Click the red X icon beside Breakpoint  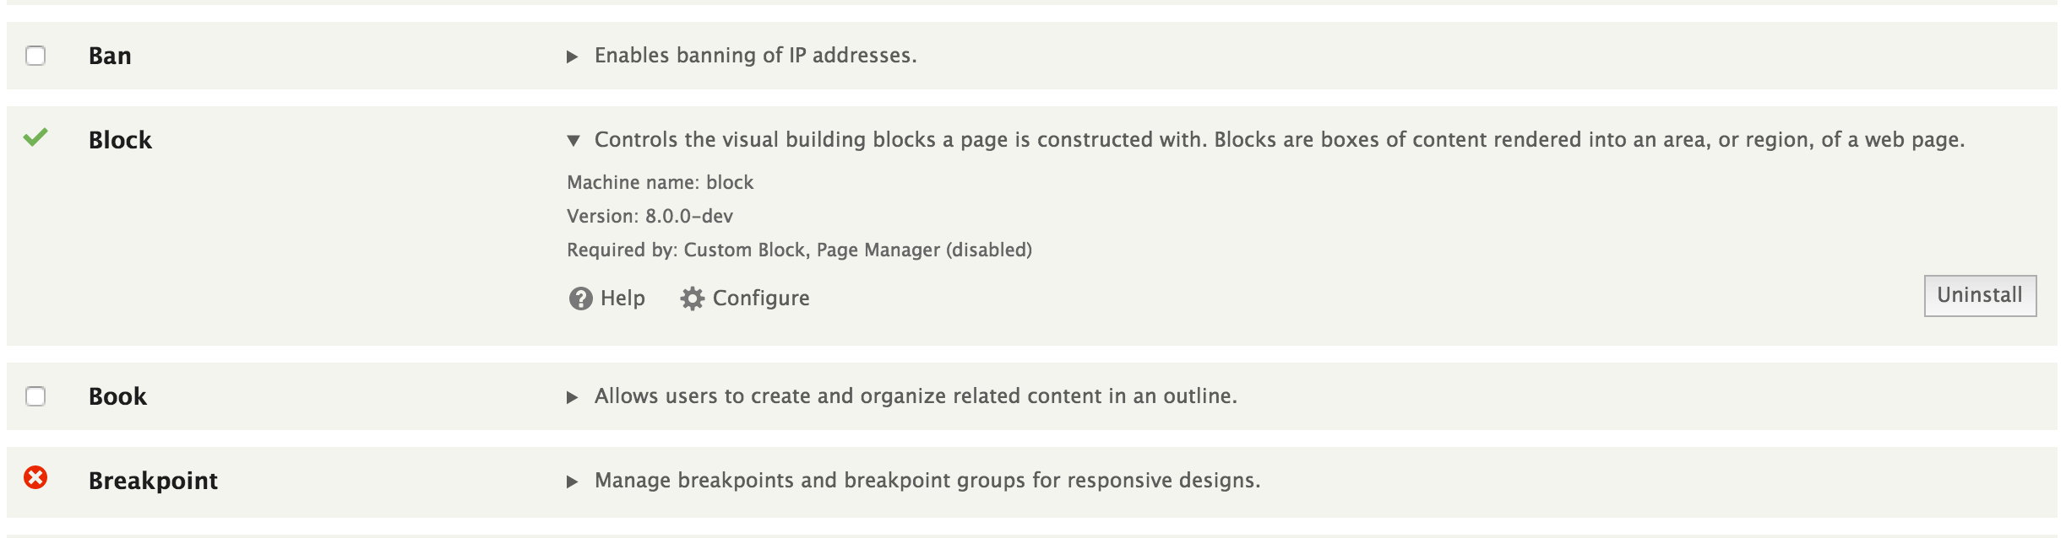point(35,478)
